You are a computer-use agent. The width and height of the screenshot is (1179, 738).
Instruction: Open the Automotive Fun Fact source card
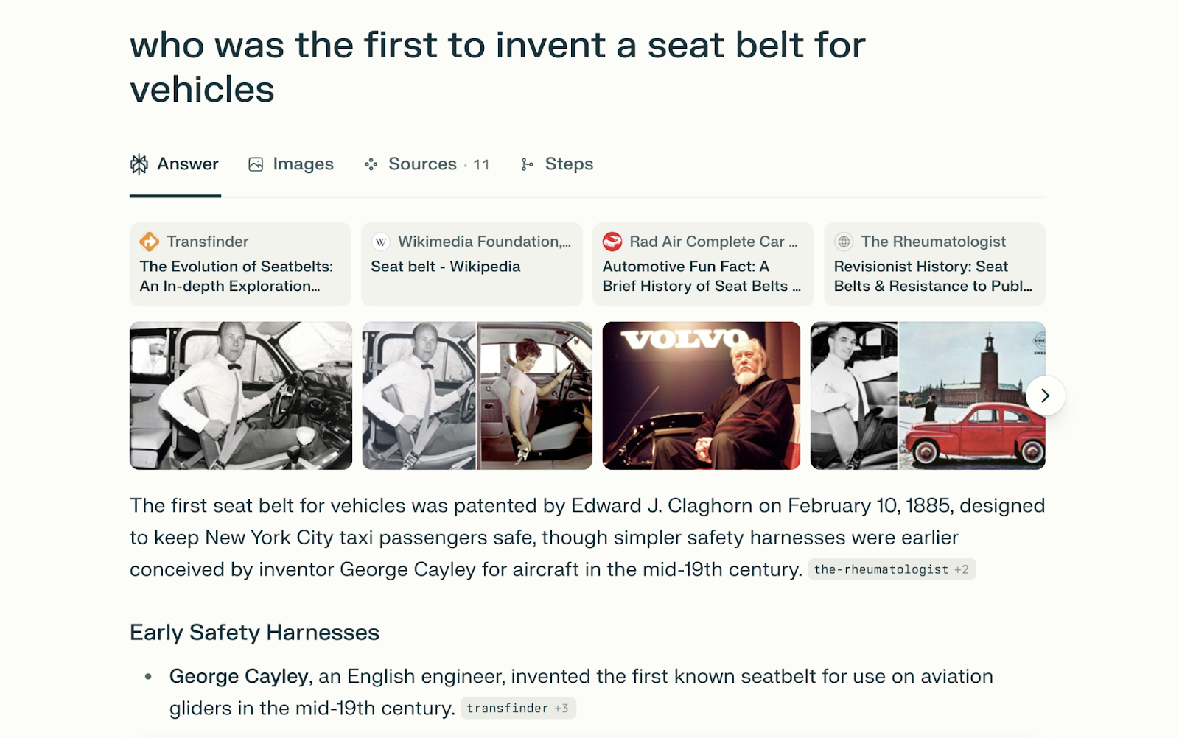pyautogui.click(x=702, y=264)
